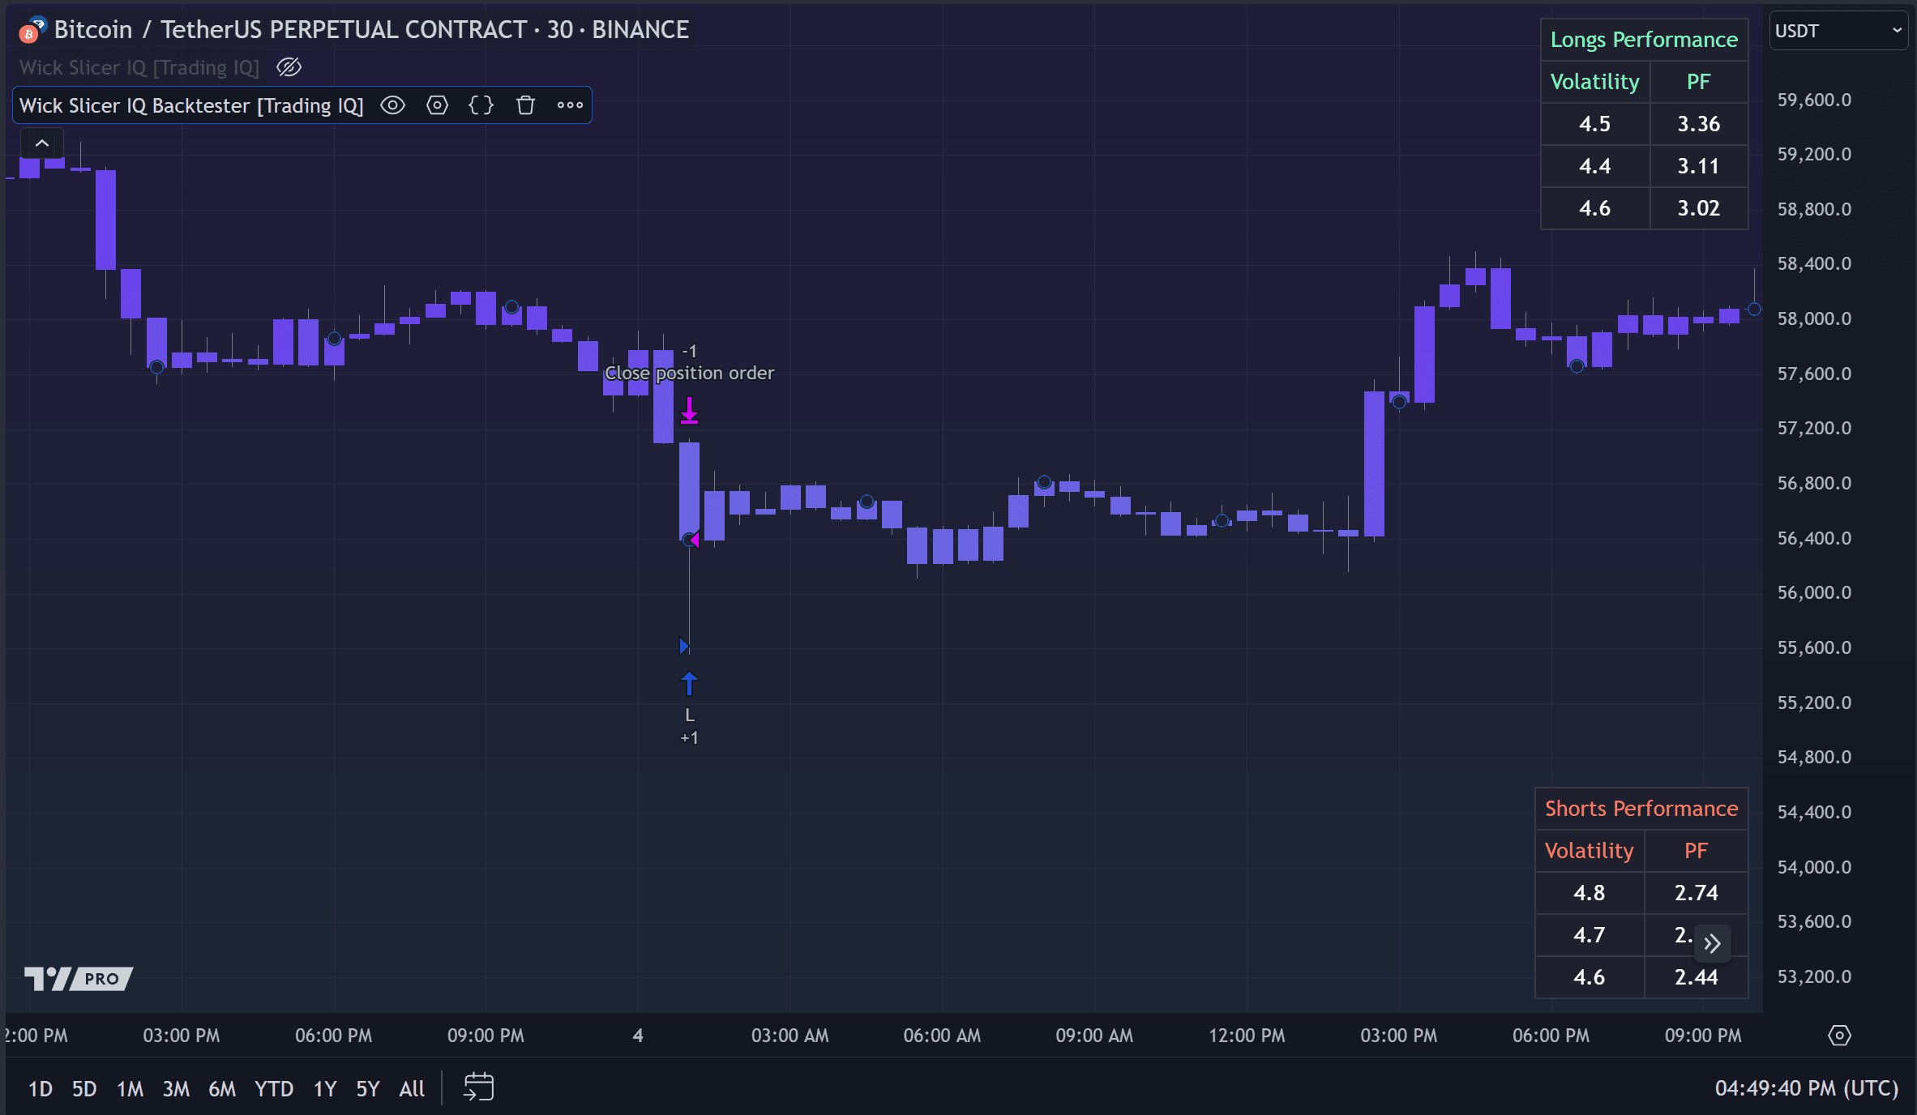Show the hidden Wick Slicer IQ indicator
The width and height of the screenshot is (1917, 1115).
pyautogui.click(x=289, y=67)
